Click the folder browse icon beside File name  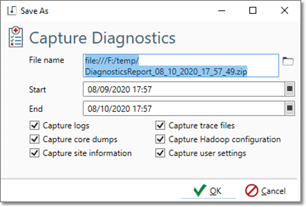(288, 61)
